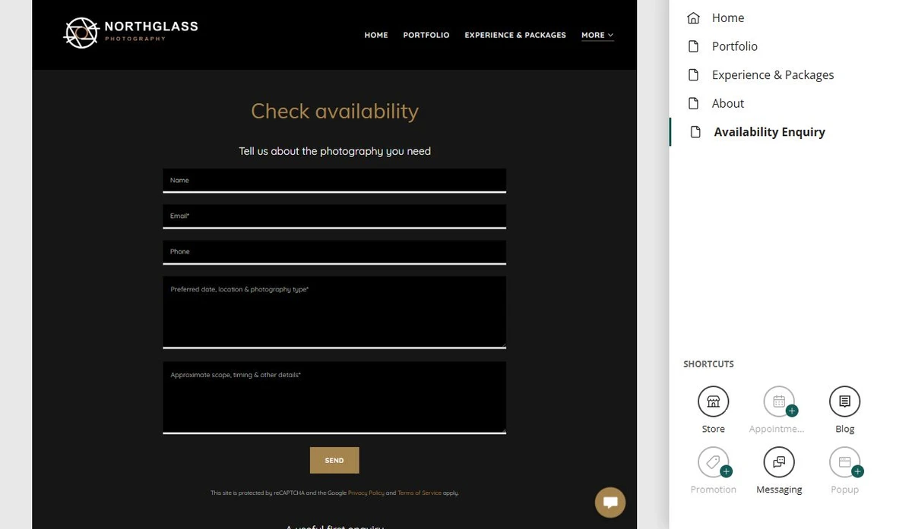
Task: Click the Northglass Photography logo icon
Action: pos(81,33)
